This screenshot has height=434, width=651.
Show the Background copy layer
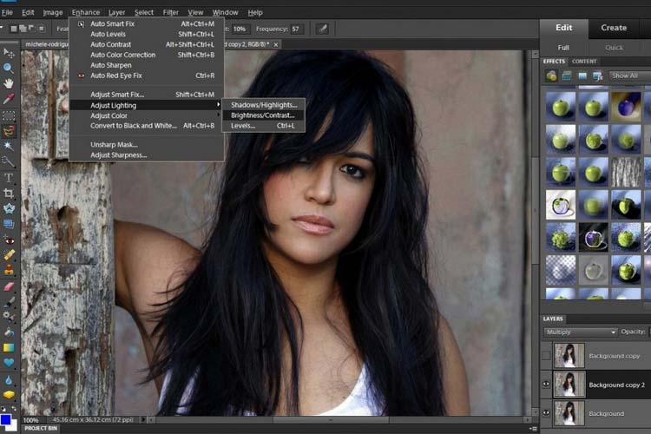(x=545, y=356)
